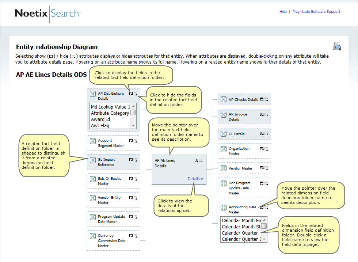Click the Account Segment Master entity icon
358x262 pixels.
(x=93, y=141)
